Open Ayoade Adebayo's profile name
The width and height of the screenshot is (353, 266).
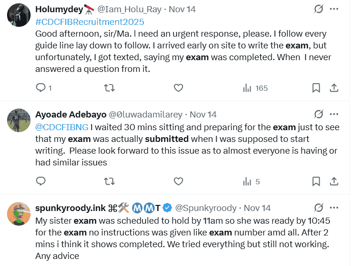coord(71,114)
